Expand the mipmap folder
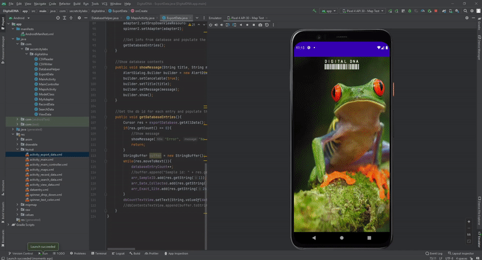The image size is (482, 260). coord(17,205)
